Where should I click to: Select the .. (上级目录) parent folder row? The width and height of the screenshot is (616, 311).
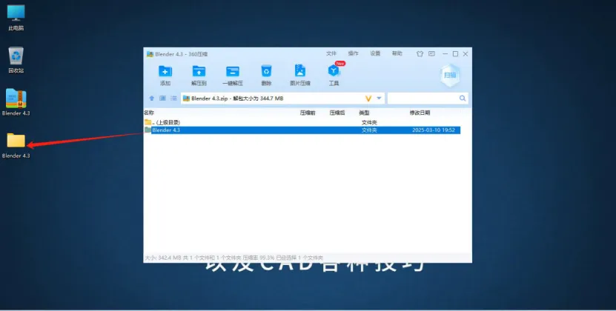coord(302,122)
